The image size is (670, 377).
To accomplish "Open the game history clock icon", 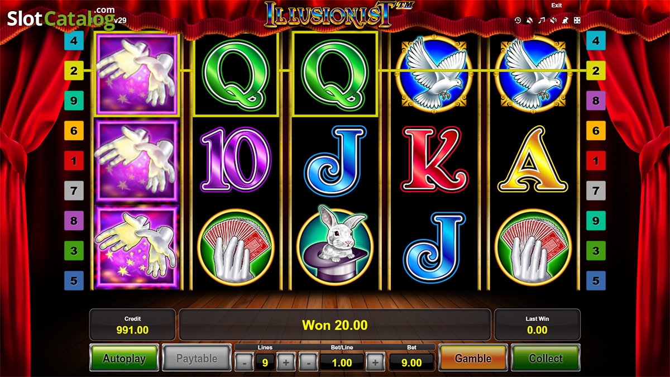I will 518,21.
